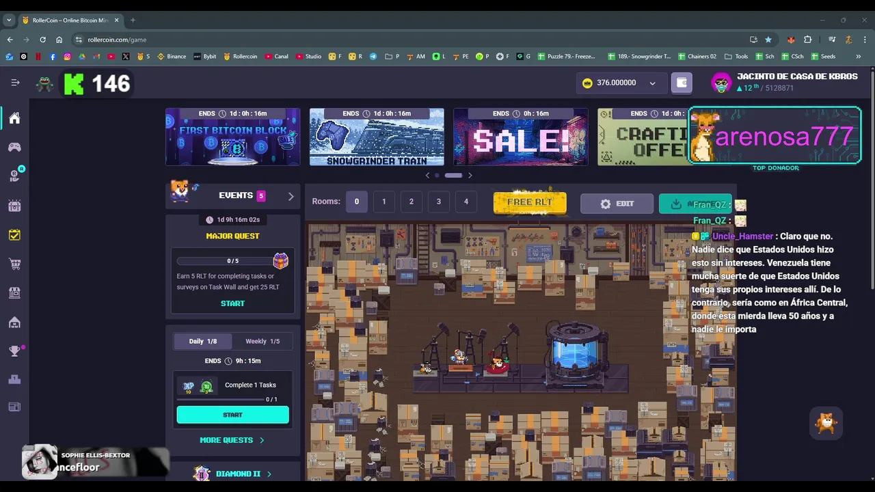Go to browser Home page button

click(59, 40)
